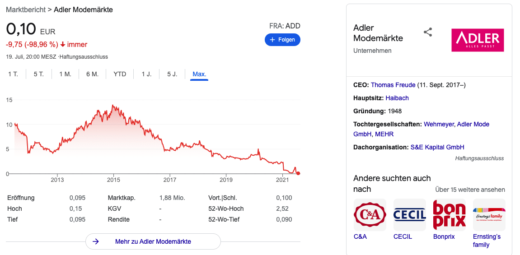Open the Ernsting's family logo thumbnail
Screen dimensions: 520x255
click(x=489, y=214)
